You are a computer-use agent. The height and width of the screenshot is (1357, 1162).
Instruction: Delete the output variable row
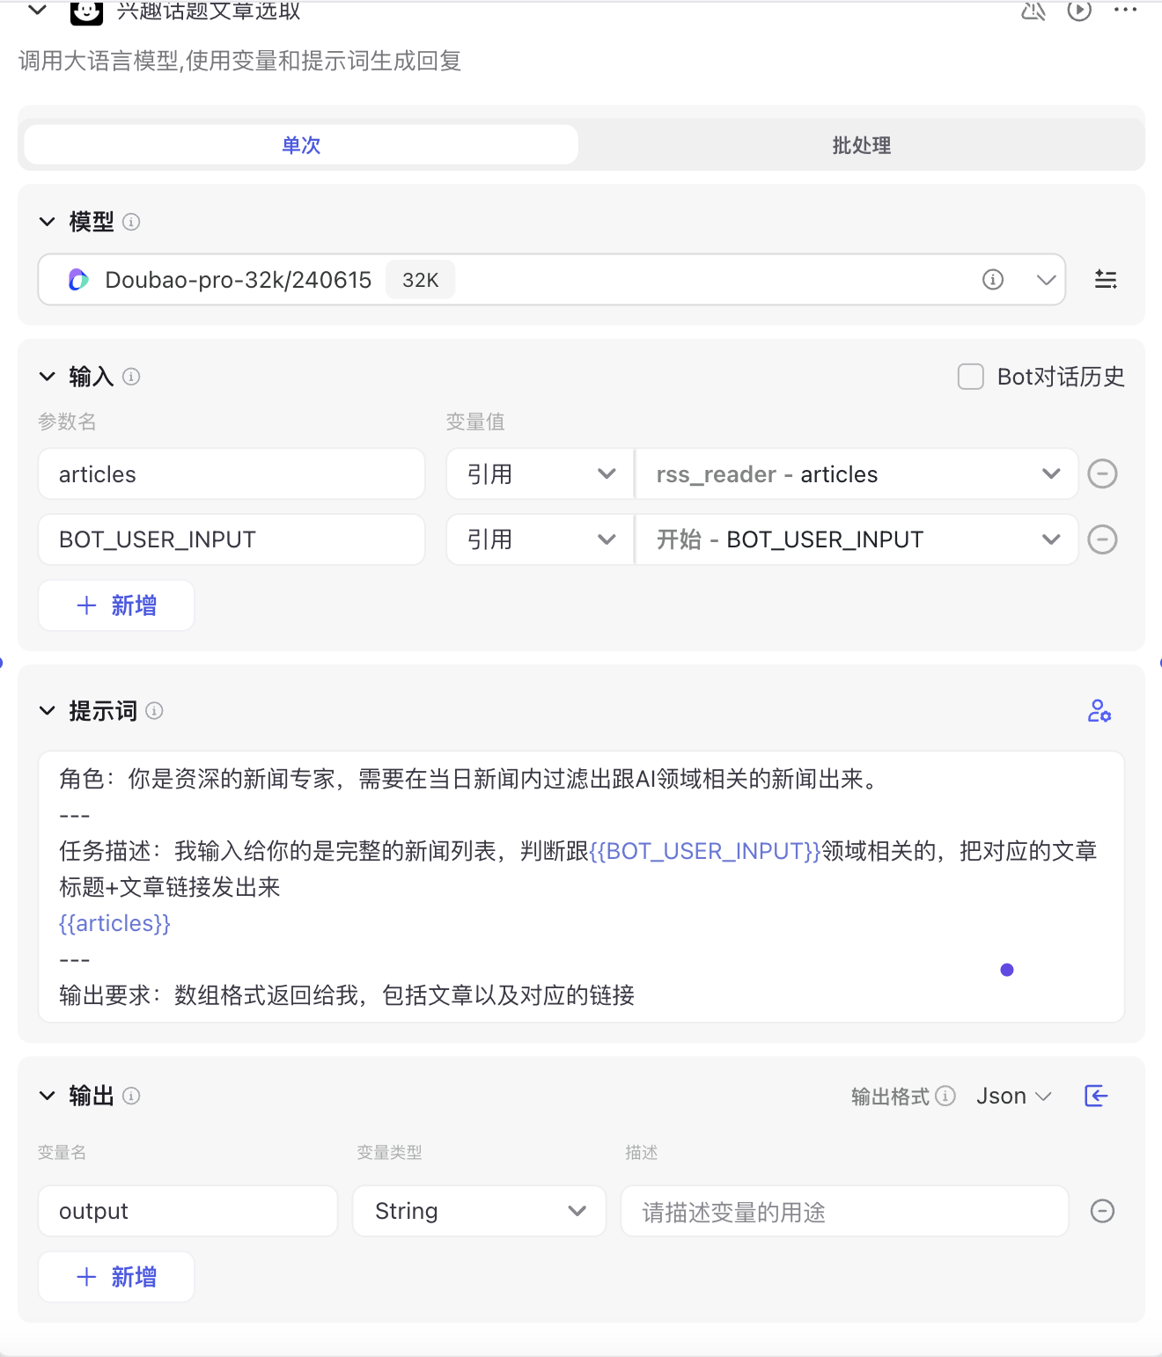[1102, 1211]
